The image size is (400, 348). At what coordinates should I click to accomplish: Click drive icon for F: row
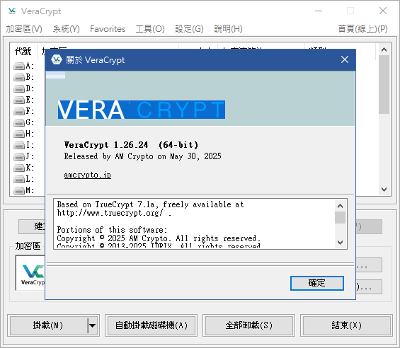(x=19, y=111)
